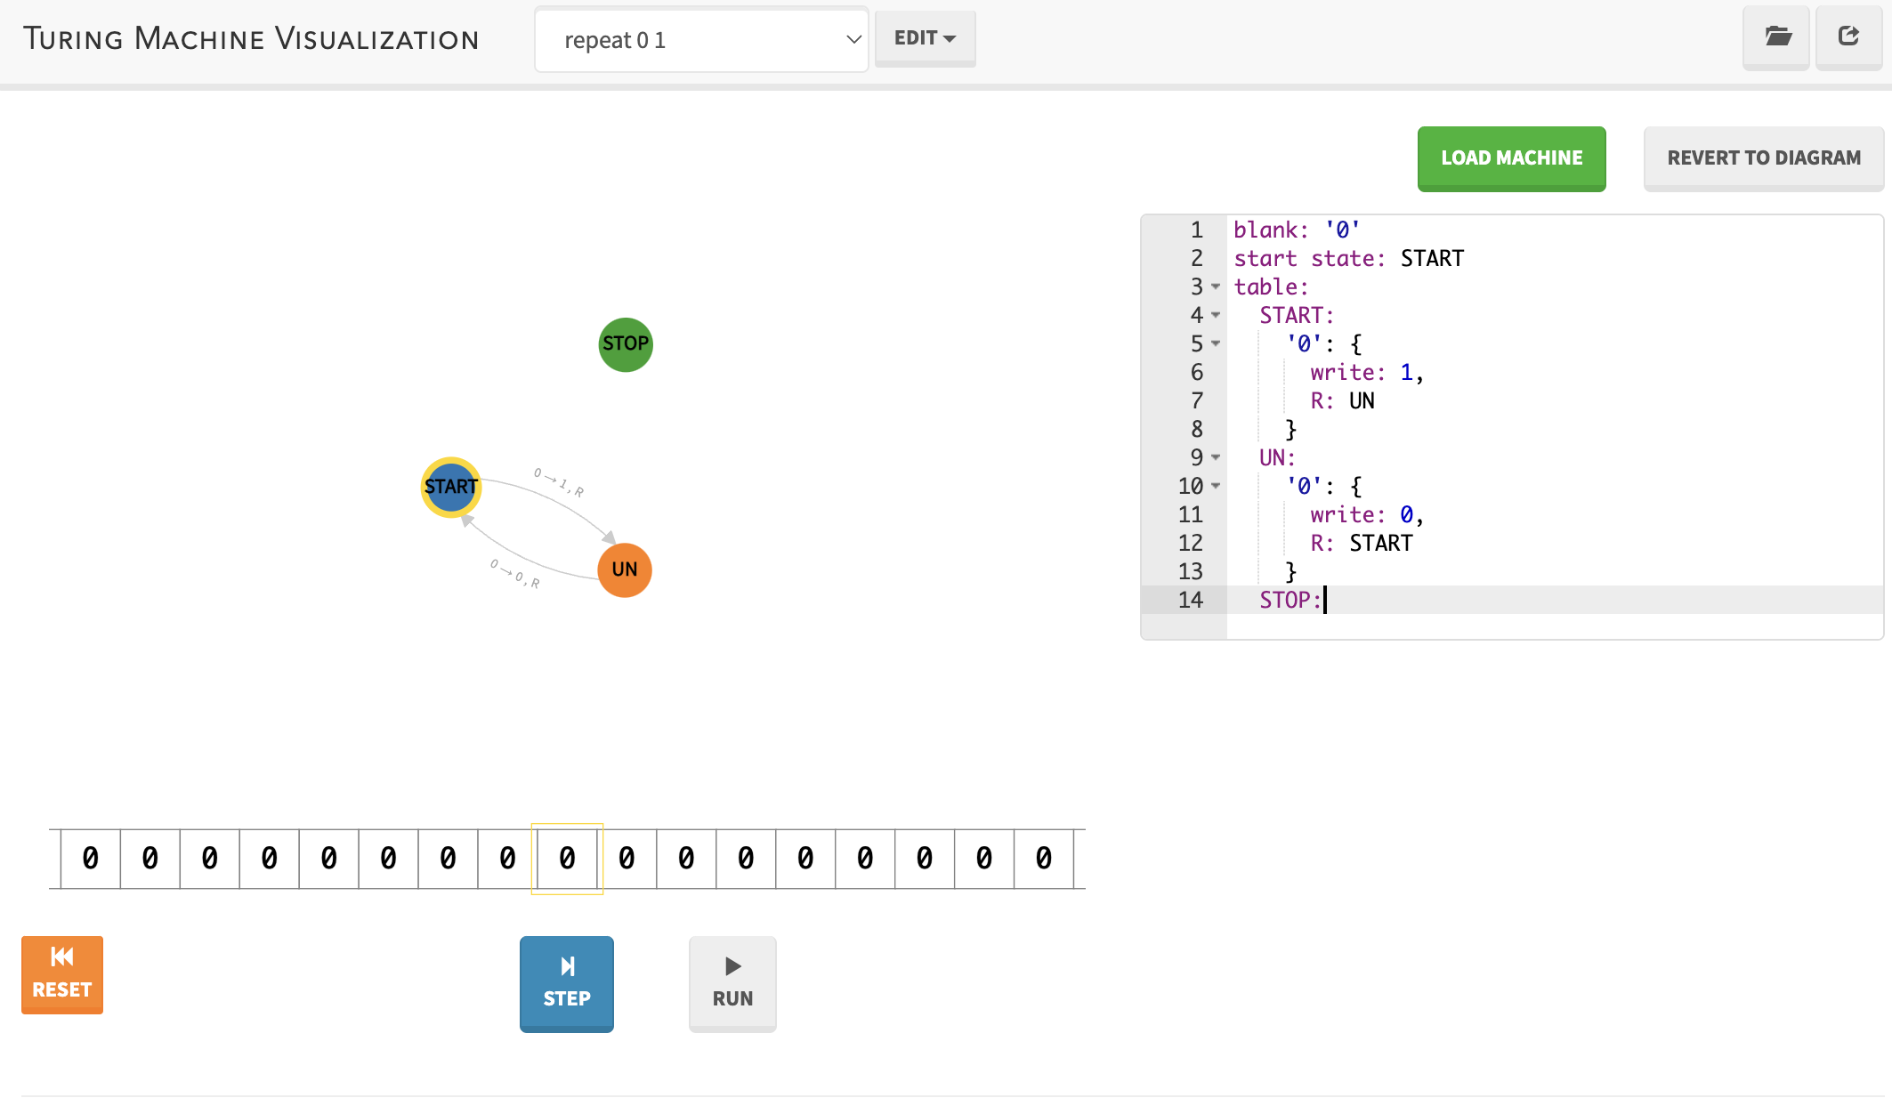Place the cursor on the 'write: 1,' code line
The image size is (1892, 1098).
pos(1366,373)
